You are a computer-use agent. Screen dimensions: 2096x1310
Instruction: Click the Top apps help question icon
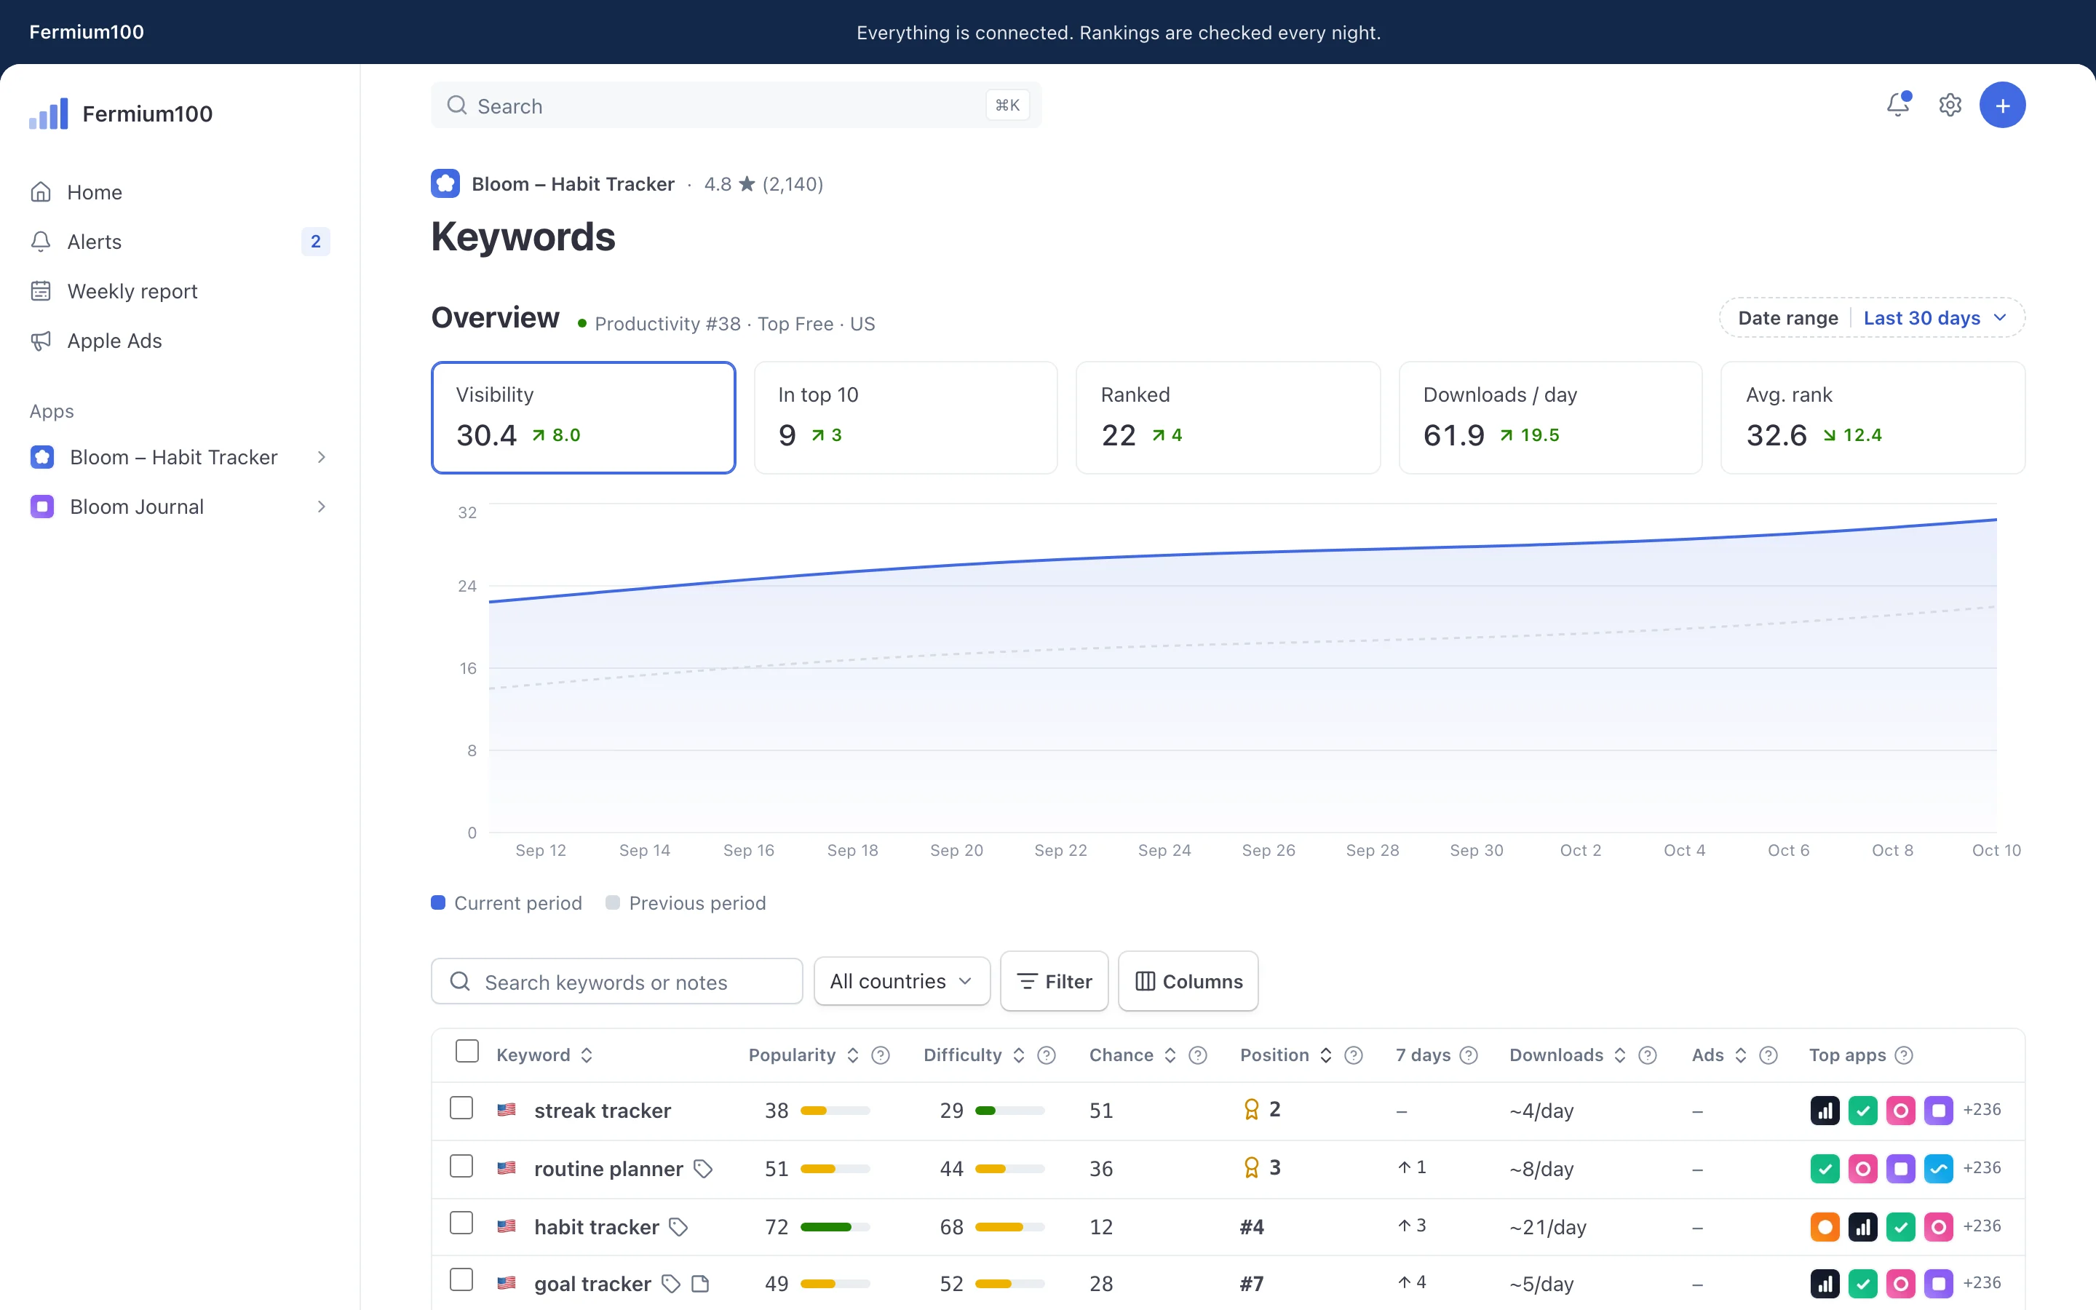coord(1904,1055)
